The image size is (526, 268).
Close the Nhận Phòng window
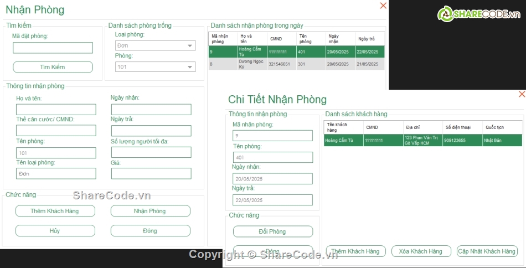click(383, 6)
